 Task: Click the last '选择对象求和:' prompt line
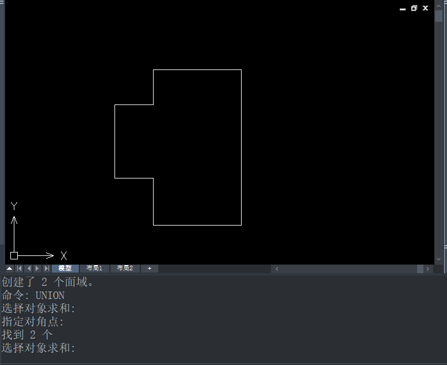pos(38,348)
